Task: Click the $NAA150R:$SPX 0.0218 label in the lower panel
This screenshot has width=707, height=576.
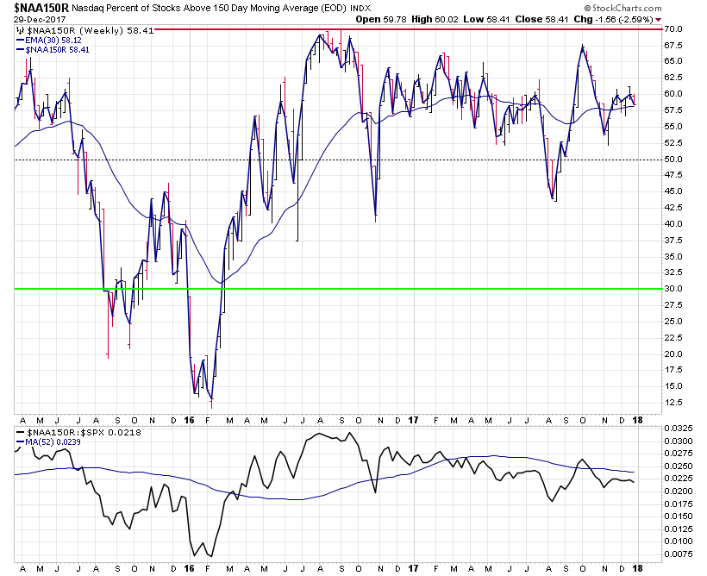Action: [84, 433]
